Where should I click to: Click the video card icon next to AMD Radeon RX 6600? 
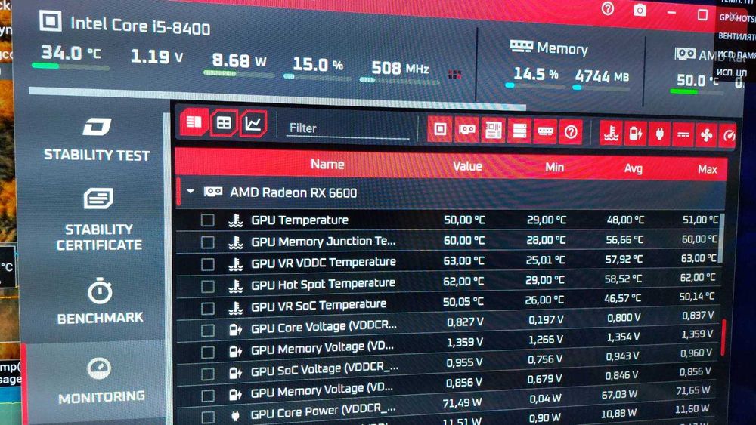click(213, 192)
